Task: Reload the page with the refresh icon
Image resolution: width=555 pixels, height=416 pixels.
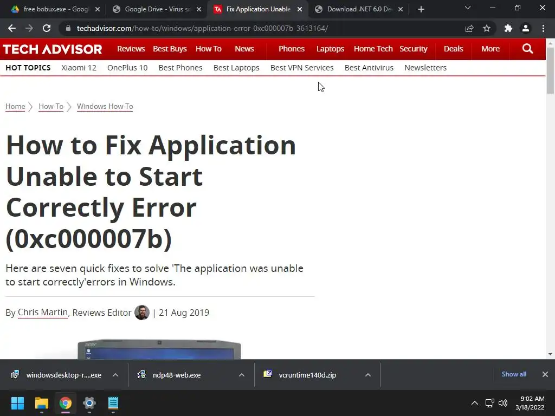Action: 47,28
